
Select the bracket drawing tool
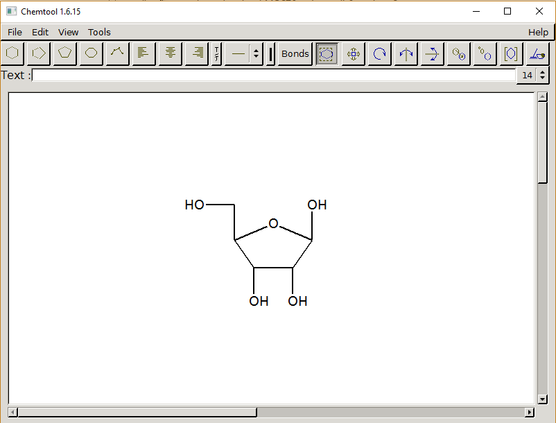[x=511, y=53]
